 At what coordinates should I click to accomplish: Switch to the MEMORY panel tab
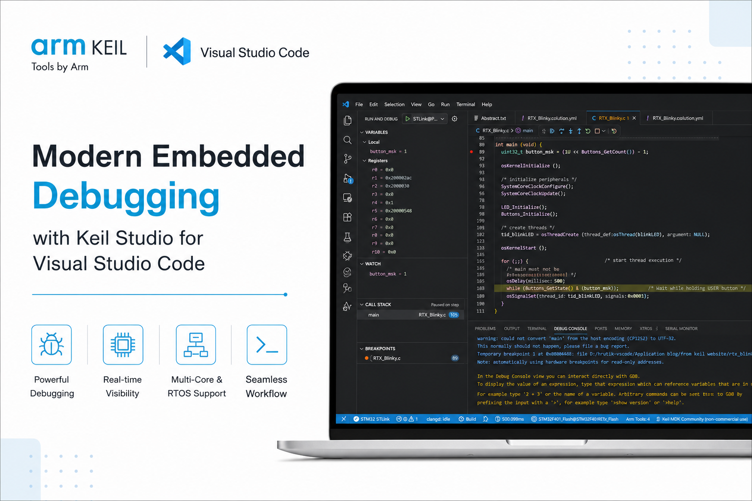tap(623, 329)
